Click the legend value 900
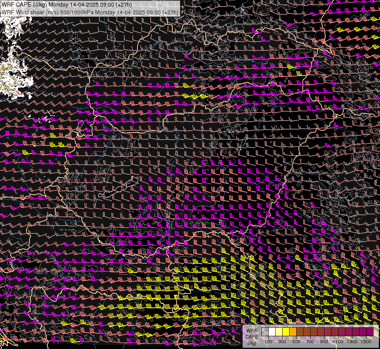Screen dimensions: 380x349 tap(324, 342)
